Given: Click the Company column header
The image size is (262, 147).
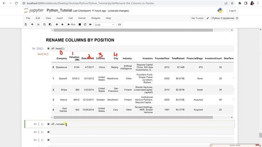Looking at the screenshot, I should point(62,58).
